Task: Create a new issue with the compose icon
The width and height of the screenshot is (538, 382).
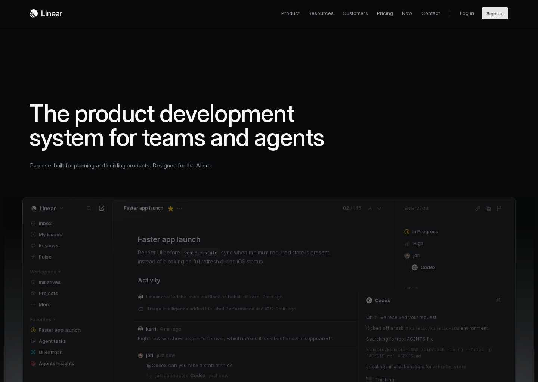Action: pos(101,208)
